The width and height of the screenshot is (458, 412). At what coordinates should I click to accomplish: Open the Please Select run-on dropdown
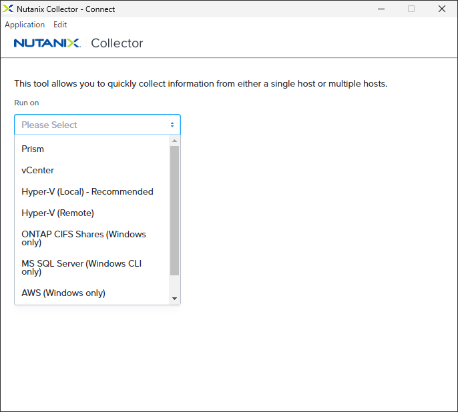pyautogui.click(x=97, y=125)
